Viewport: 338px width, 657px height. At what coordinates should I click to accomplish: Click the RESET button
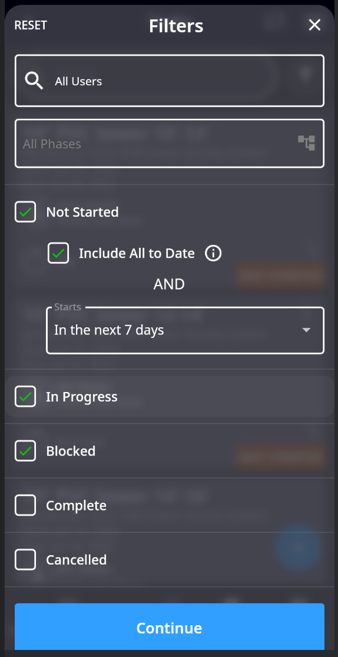click(31, 25)
